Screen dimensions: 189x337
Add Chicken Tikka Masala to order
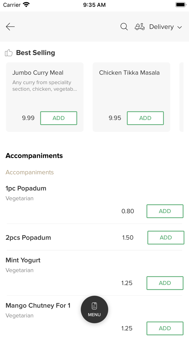145,118
